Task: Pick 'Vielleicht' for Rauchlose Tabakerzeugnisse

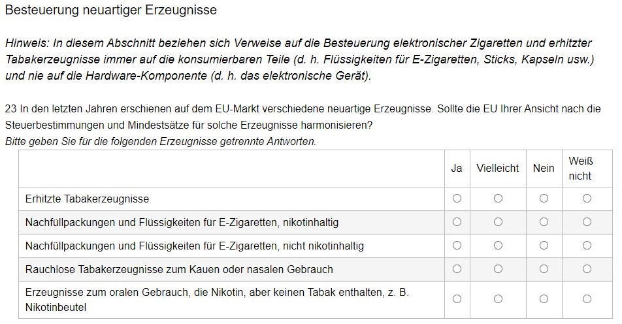Action: click(498, 269)
